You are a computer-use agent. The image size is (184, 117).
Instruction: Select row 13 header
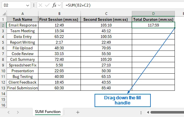pos(3,88)
